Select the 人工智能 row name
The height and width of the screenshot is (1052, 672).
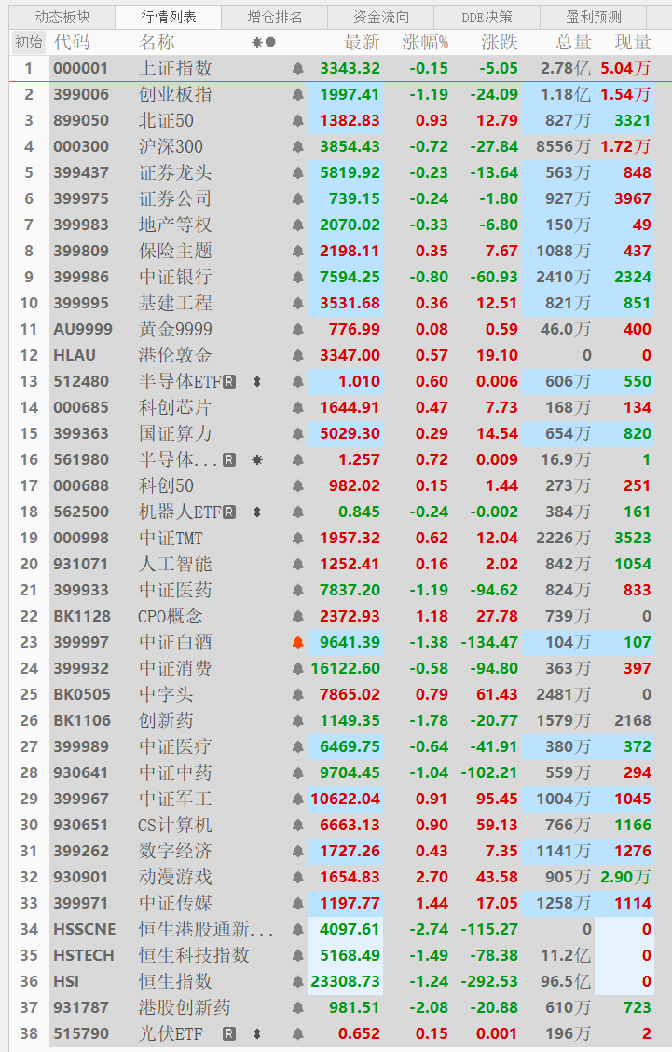pos(175,565)
